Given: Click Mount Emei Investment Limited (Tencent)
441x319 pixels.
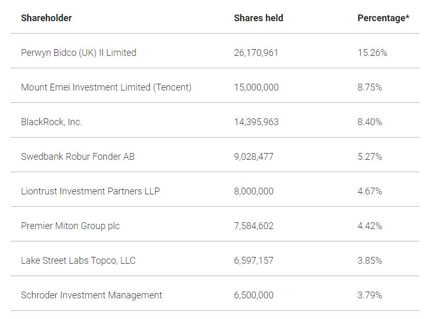Looking at the screenshot, I should [106, 87].
